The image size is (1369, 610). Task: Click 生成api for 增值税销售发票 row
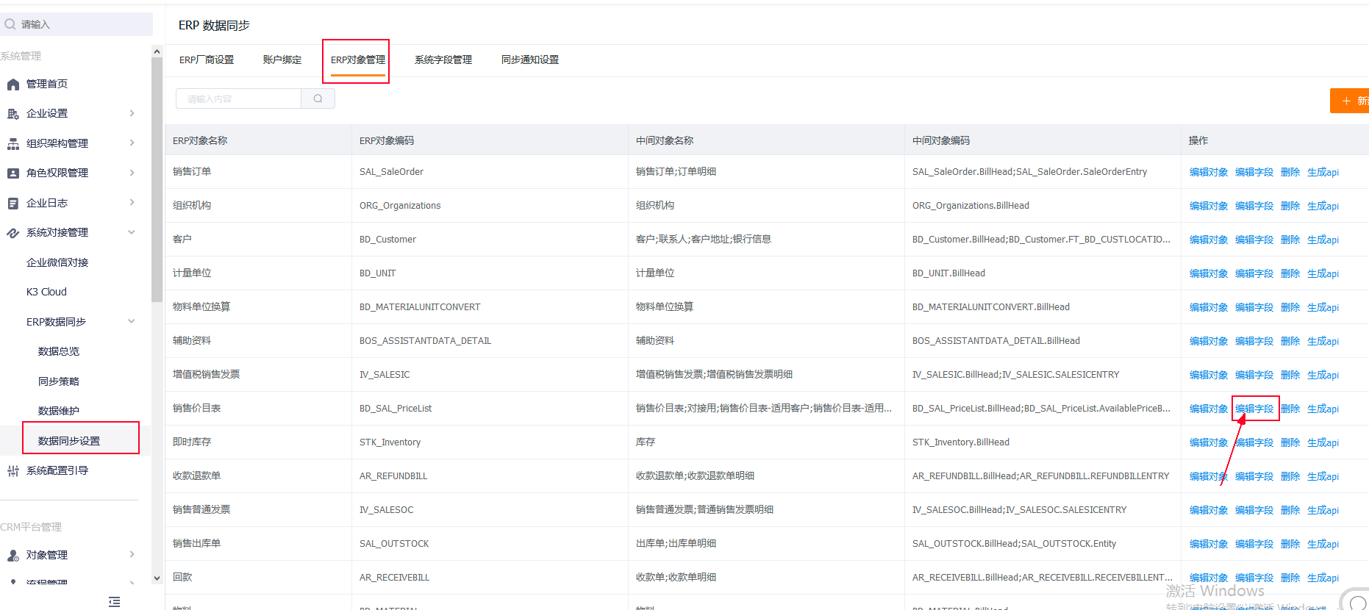click(1323, 375)
